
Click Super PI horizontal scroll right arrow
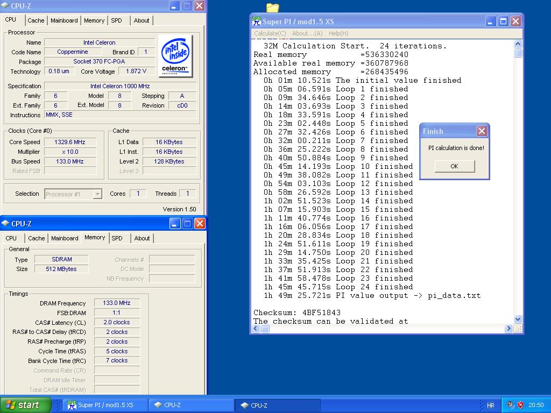pos(508,329)
